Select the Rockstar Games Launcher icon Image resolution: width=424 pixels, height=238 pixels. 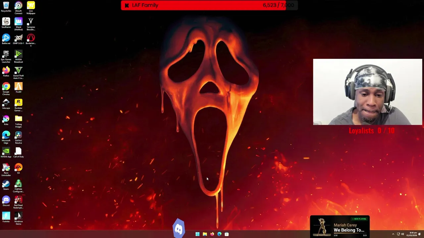(x=19, y=105)
